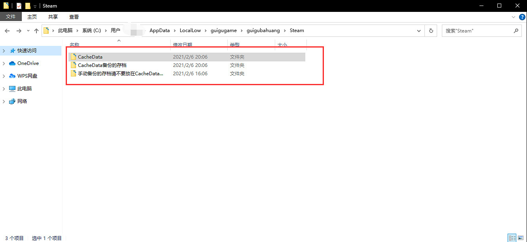The image size is (527, 242).
Task: Open the address bar history dropdown
Action: tap(419, 30)
